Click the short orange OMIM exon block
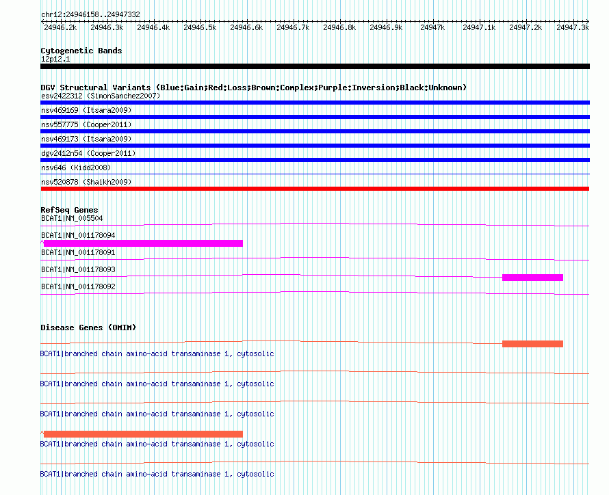 coord(532,344)
